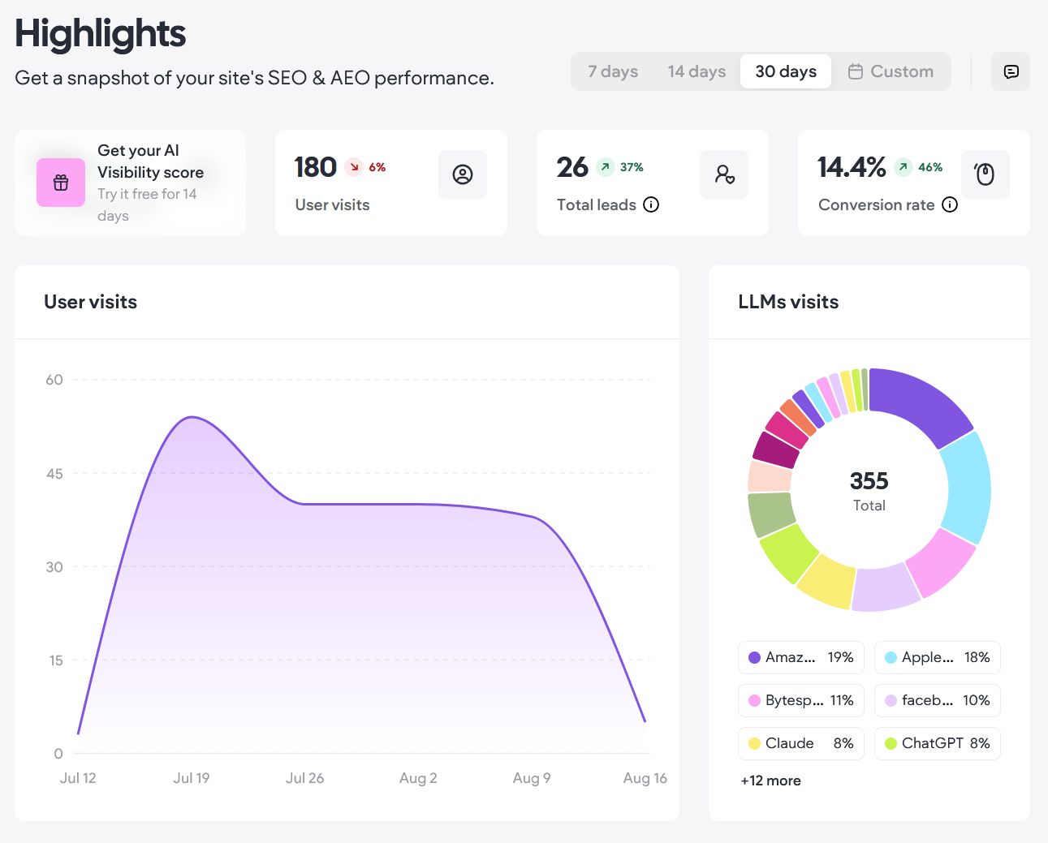Click the LLMs visits panel title
The height and width of the screenshot is (843, 1048).
pos(788,302)
